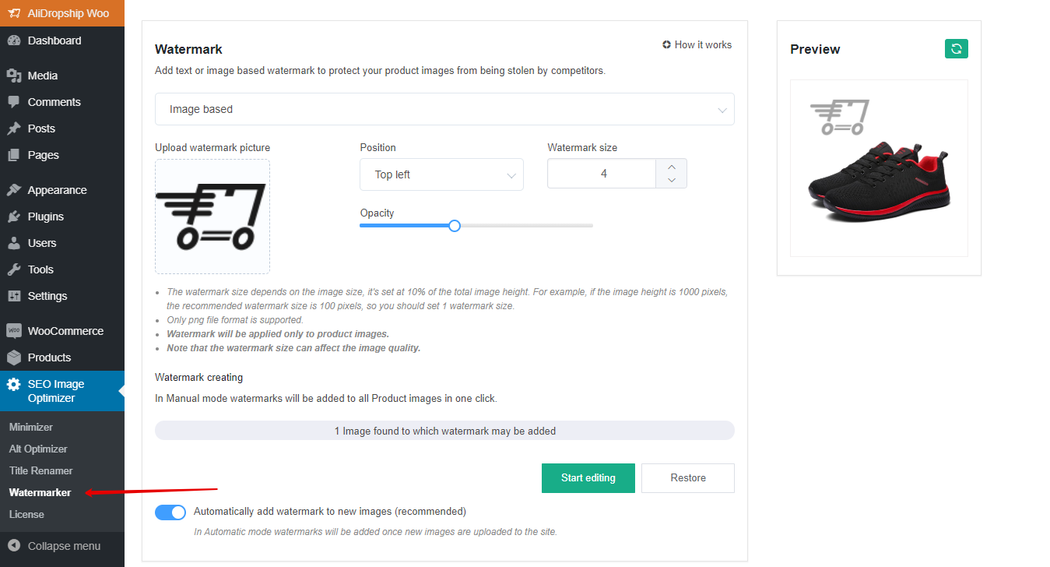The width and height of the screenshot is (1050, 567).
Task: Click the green refresh preview icon
Action: click(956, 49)
